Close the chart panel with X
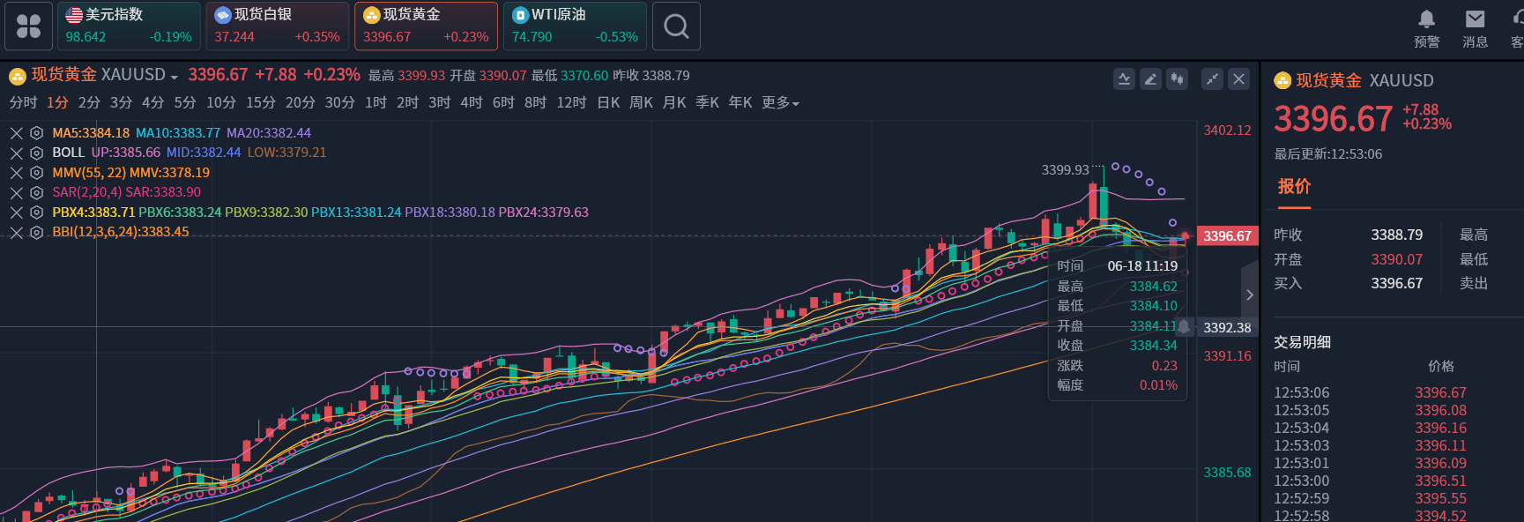The height and width of the screenshot is (522, 1524). pyautogui.click(x=1238, y=79)
